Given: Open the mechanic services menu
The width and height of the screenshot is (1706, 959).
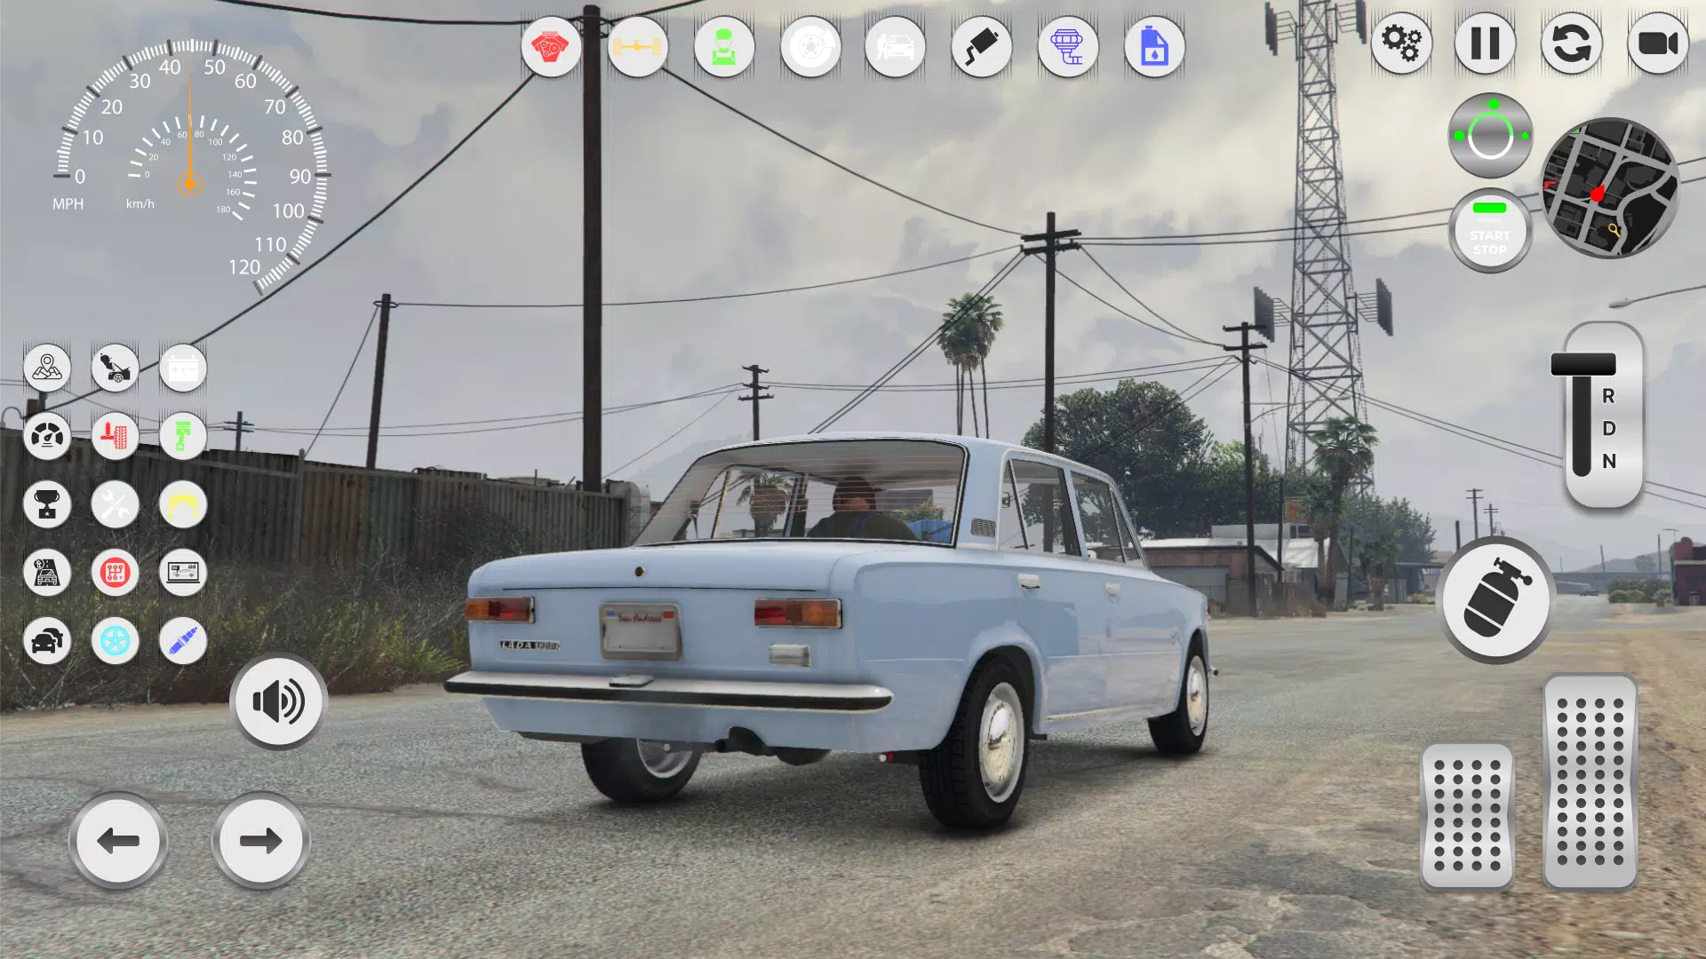Looking at the screenshot, I should pyautogui.click(x=724, y=47).
